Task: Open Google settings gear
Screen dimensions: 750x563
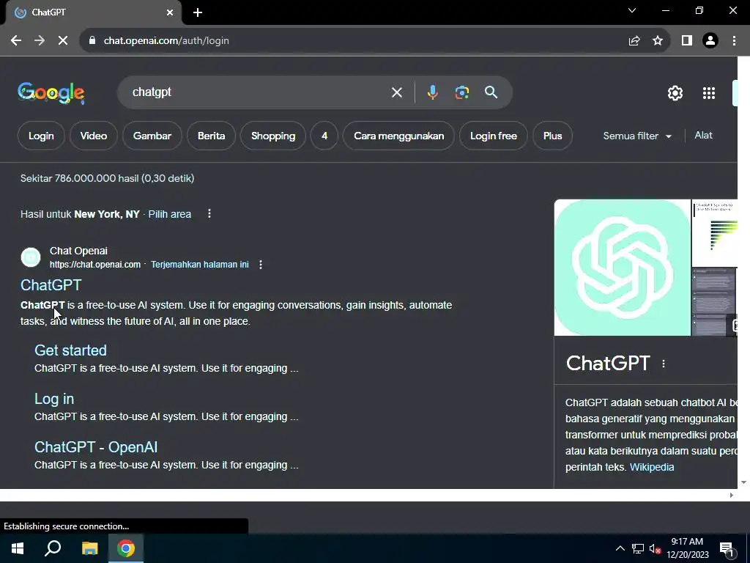Action: tap(675, 93)
